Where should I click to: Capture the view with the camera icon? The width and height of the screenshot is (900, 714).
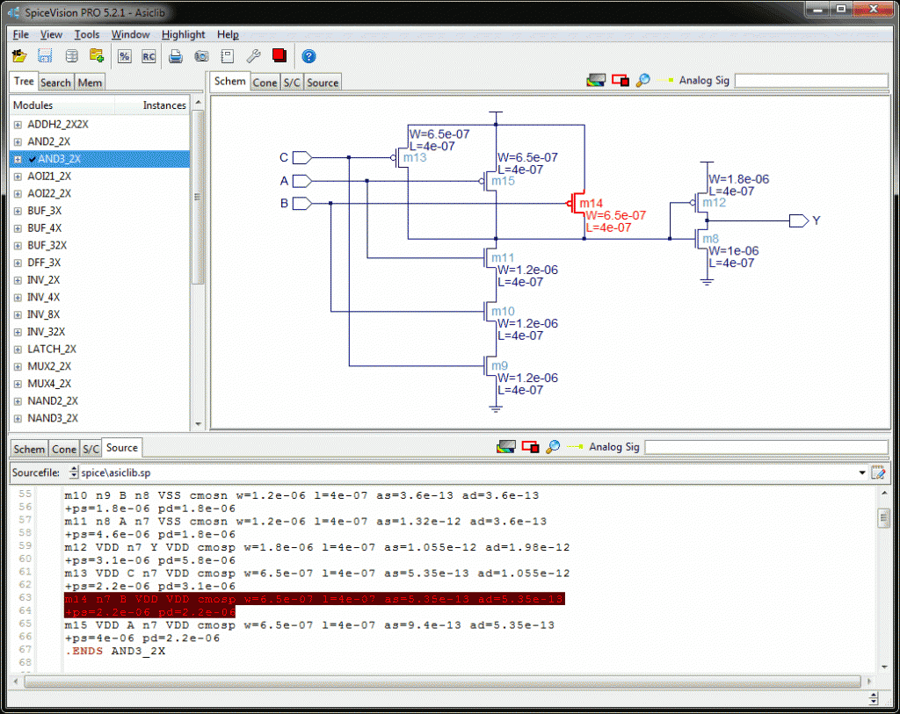click(x=200, y=55)
